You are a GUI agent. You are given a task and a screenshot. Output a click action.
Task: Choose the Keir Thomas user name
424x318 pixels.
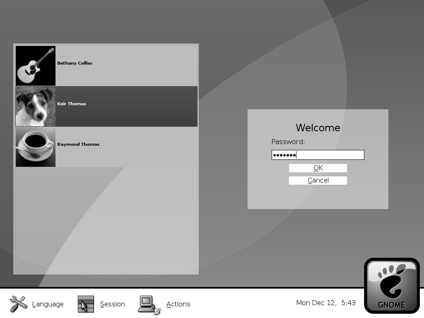(x=72, y=104)
